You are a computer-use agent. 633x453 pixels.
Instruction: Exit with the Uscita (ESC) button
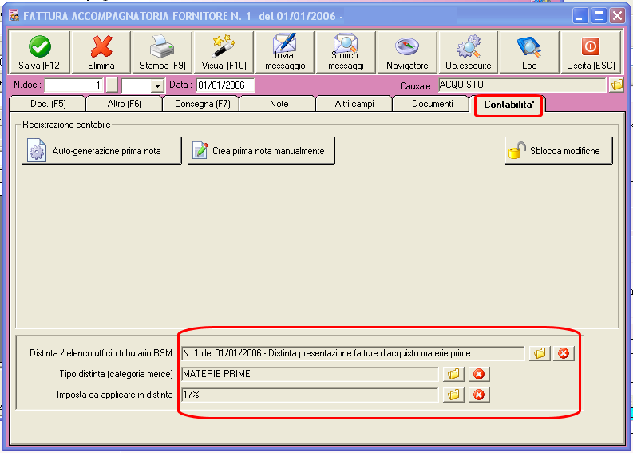pyautogui.click(x=591, y=53)
